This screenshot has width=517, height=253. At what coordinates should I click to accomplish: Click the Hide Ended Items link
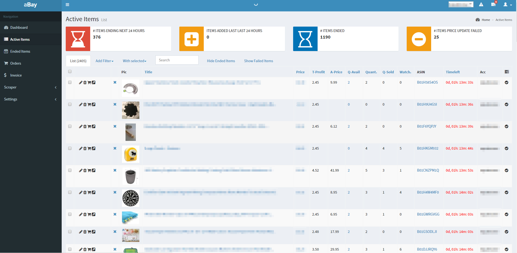tap(221, 61)
